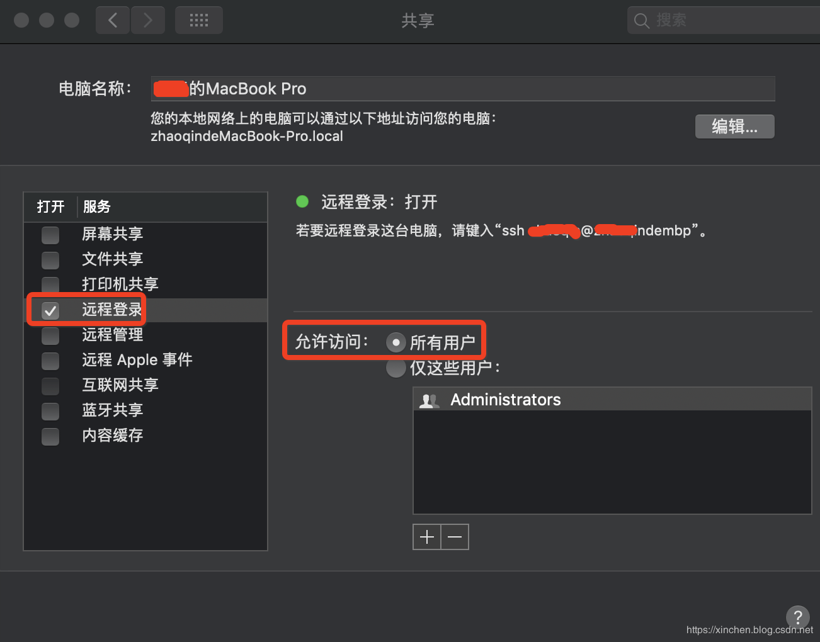
Task: Disable 远程登录 (Remote Login)
Action: (50, 310)
